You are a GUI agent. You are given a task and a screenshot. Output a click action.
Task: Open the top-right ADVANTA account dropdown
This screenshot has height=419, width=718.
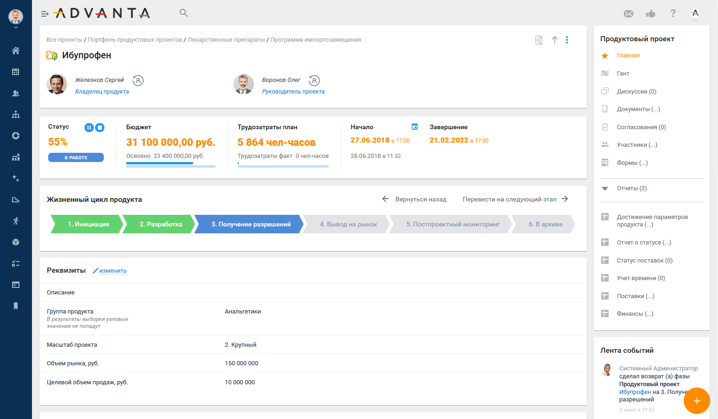[695, 15]
